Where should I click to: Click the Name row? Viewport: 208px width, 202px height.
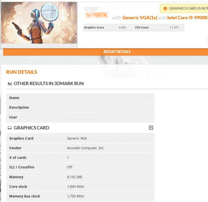pos(80,98)
